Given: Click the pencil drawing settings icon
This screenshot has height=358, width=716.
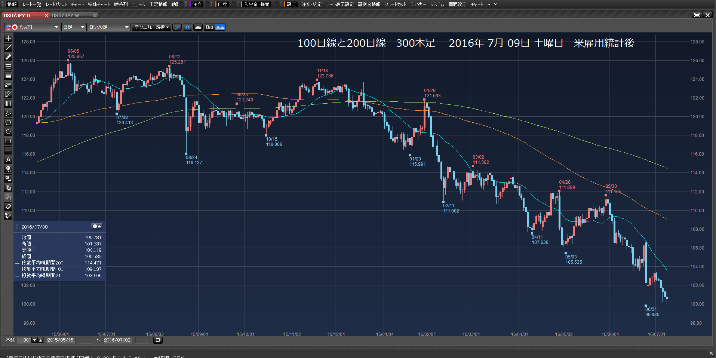Looking at the screenshot, I should 177,27.
